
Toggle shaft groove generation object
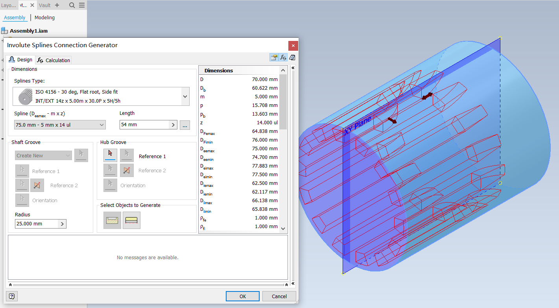[112, 220]
